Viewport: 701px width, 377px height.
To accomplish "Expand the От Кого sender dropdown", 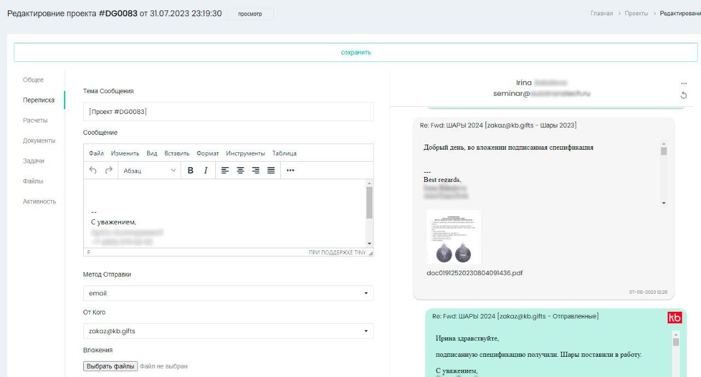I will point(228,331).
